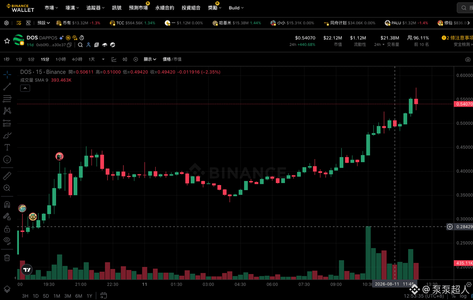
Task: Go to the 訊號 page
Action: coord(117,8)
